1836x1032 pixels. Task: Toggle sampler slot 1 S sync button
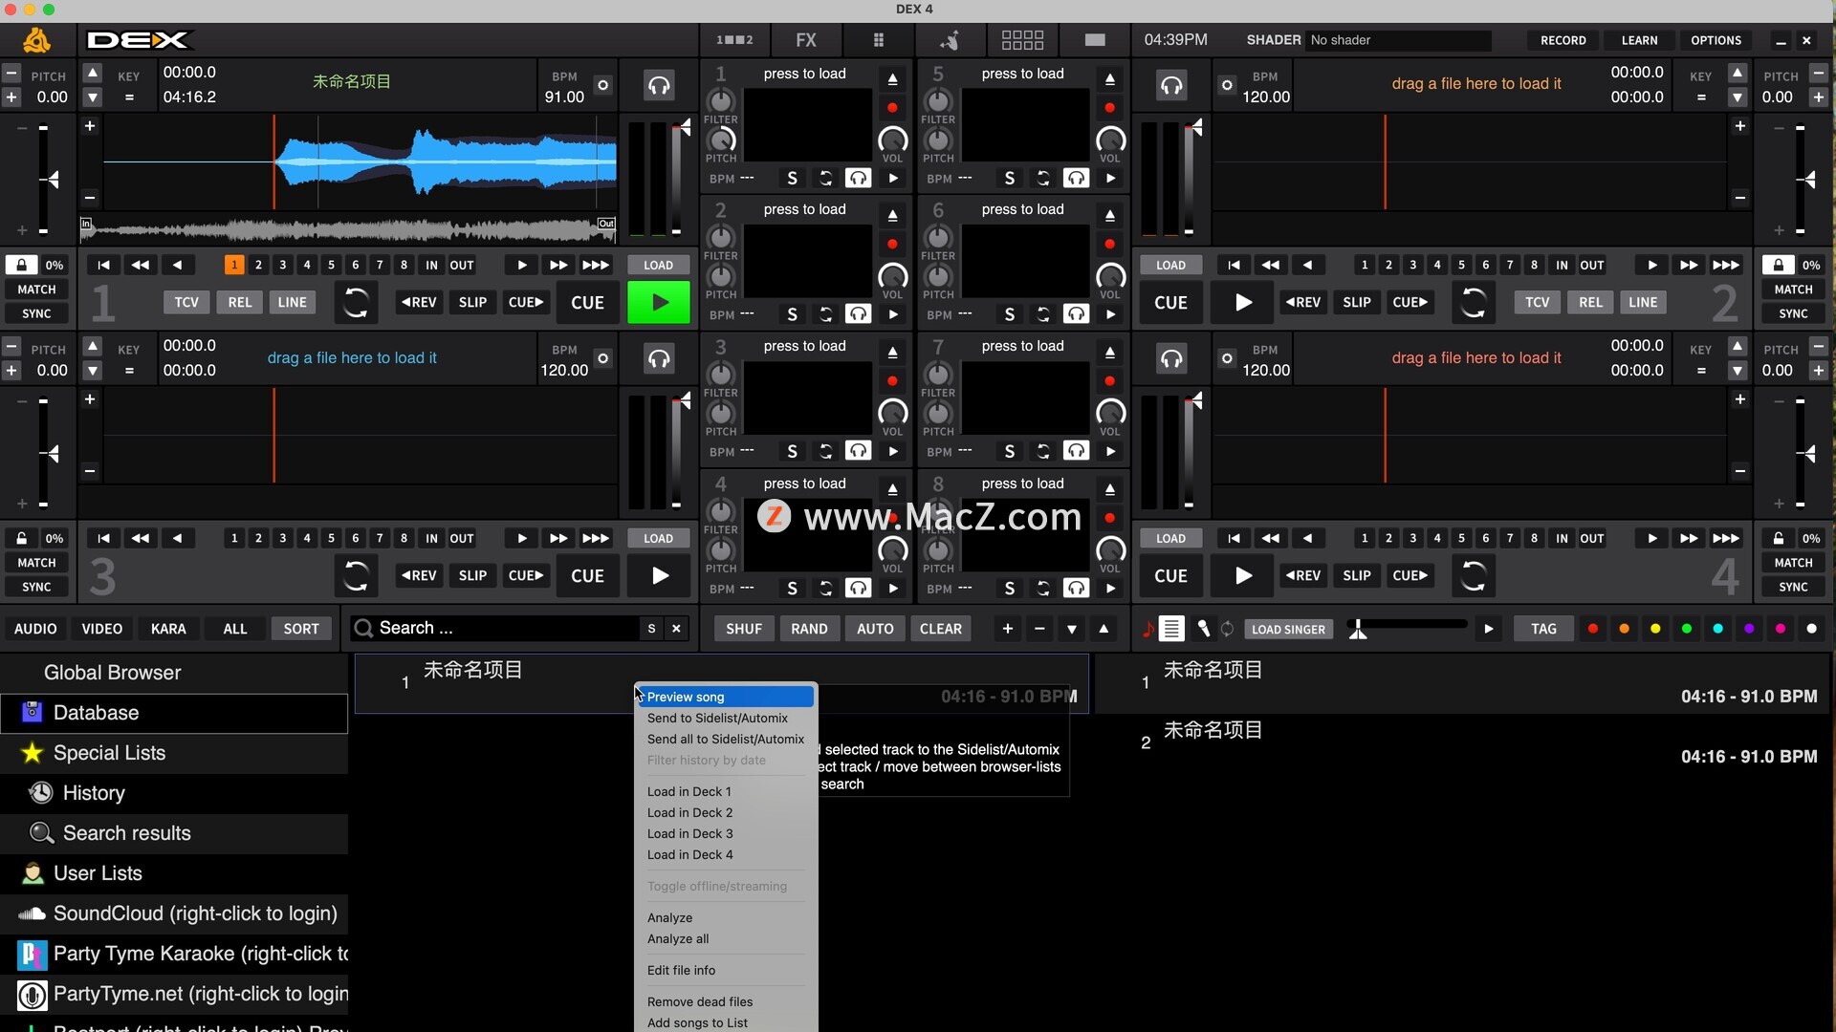pos(792,178)
